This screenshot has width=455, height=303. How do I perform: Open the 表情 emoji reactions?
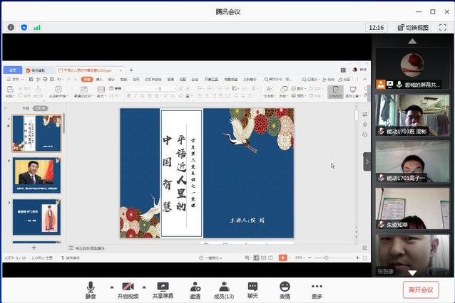tap(285, 287)
